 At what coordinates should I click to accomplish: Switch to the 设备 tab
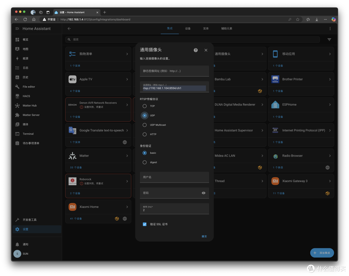[188, 28]
